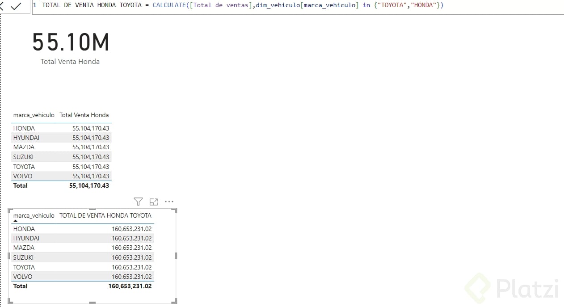
Task: Click the CALCULATE function name in the formula
Action: tap(168, 5)
